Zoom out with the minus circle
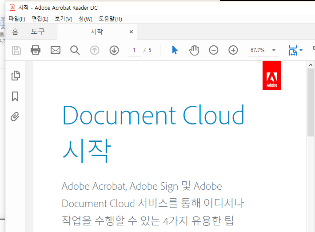Screen dimensions: 315x232 coord(214,50)
